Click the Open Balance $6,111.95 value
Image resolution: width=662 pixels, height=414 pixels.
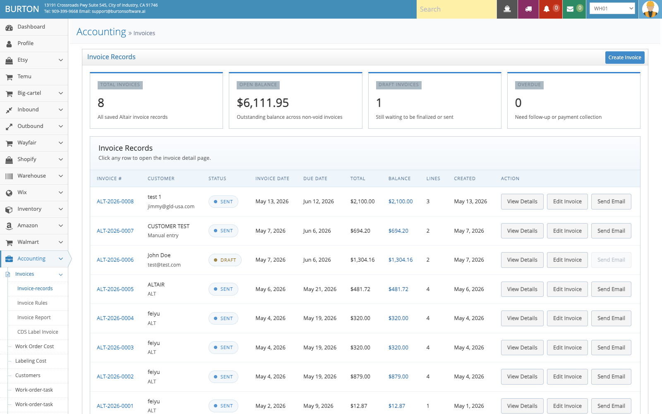(x=263, y=103)
